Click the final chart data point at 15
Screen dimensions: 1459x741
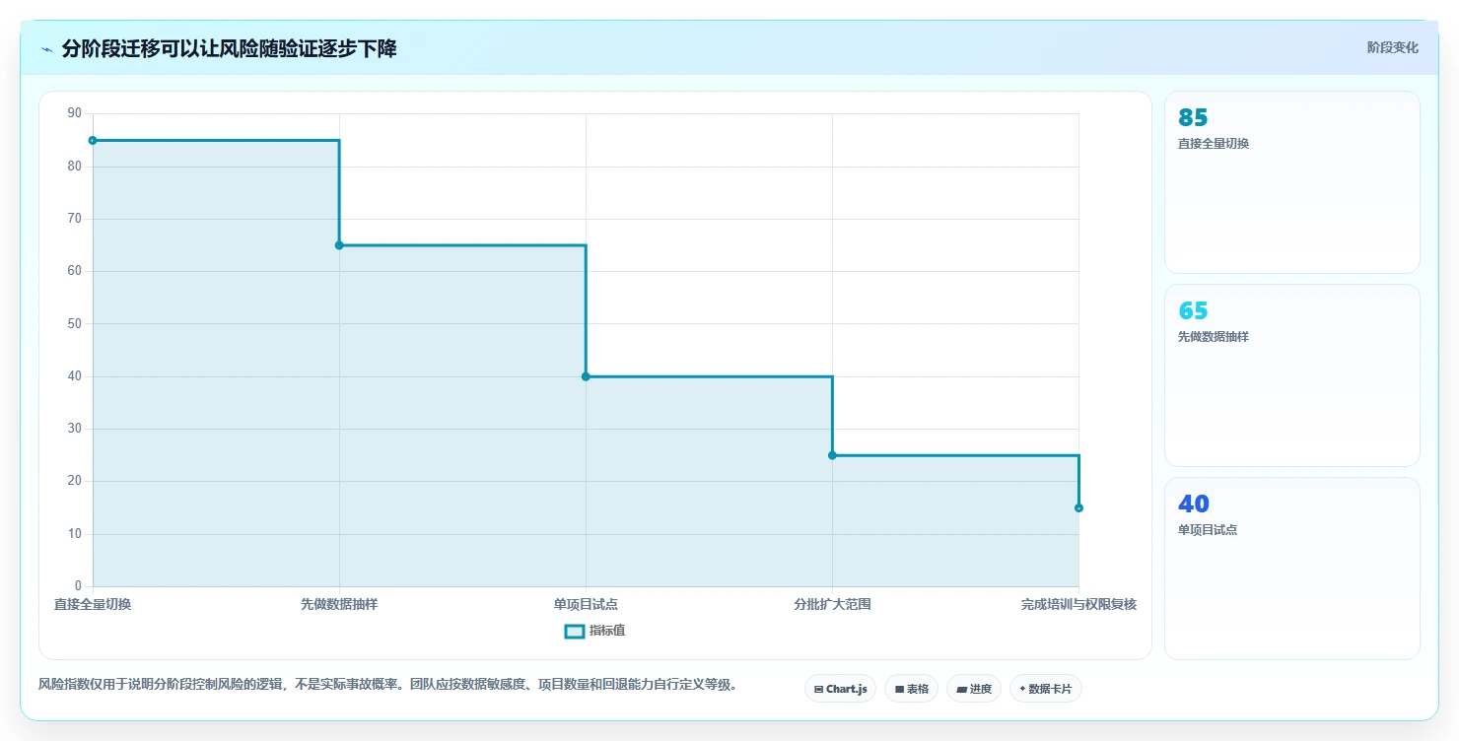coord(1078,507)
